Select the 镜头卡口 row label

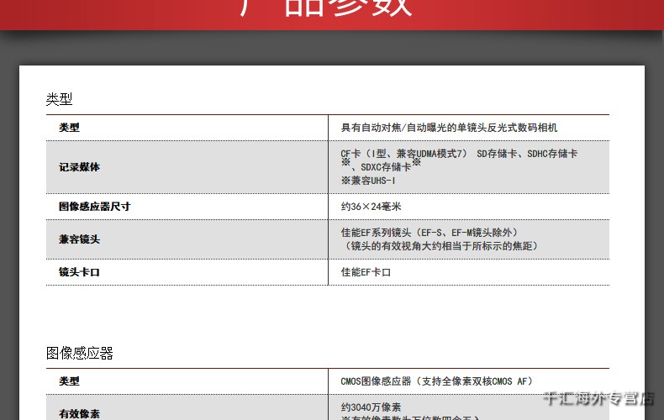[x=79, y=272]
